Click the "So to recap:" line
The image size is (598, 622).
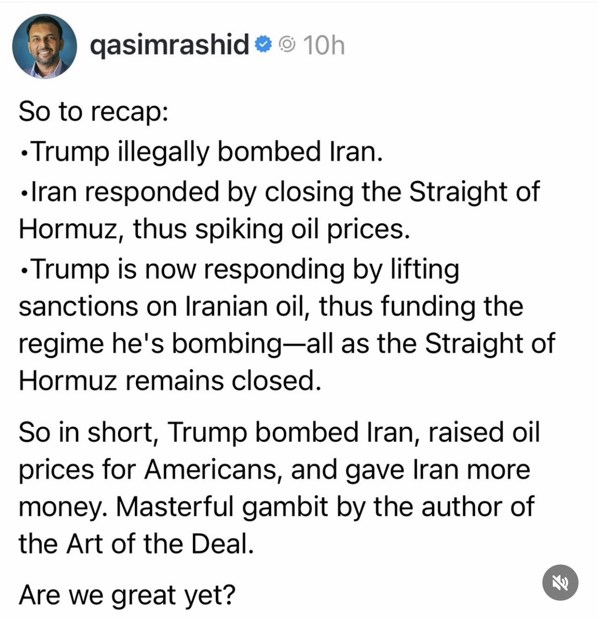(93, 112)
